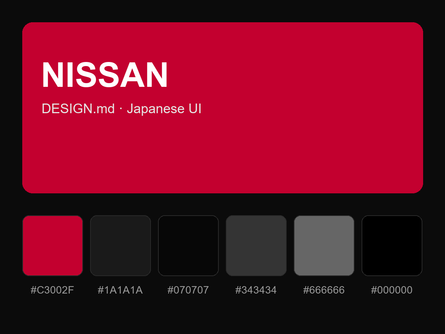Image resolution: width=445 pixels, height=334 pixels.
Task: Click the #000000 hex label
Action: 392,290
